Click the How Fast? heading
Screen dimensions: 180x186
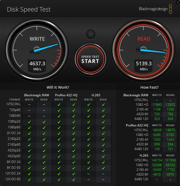pyautogui.click(x=149, y=87)
